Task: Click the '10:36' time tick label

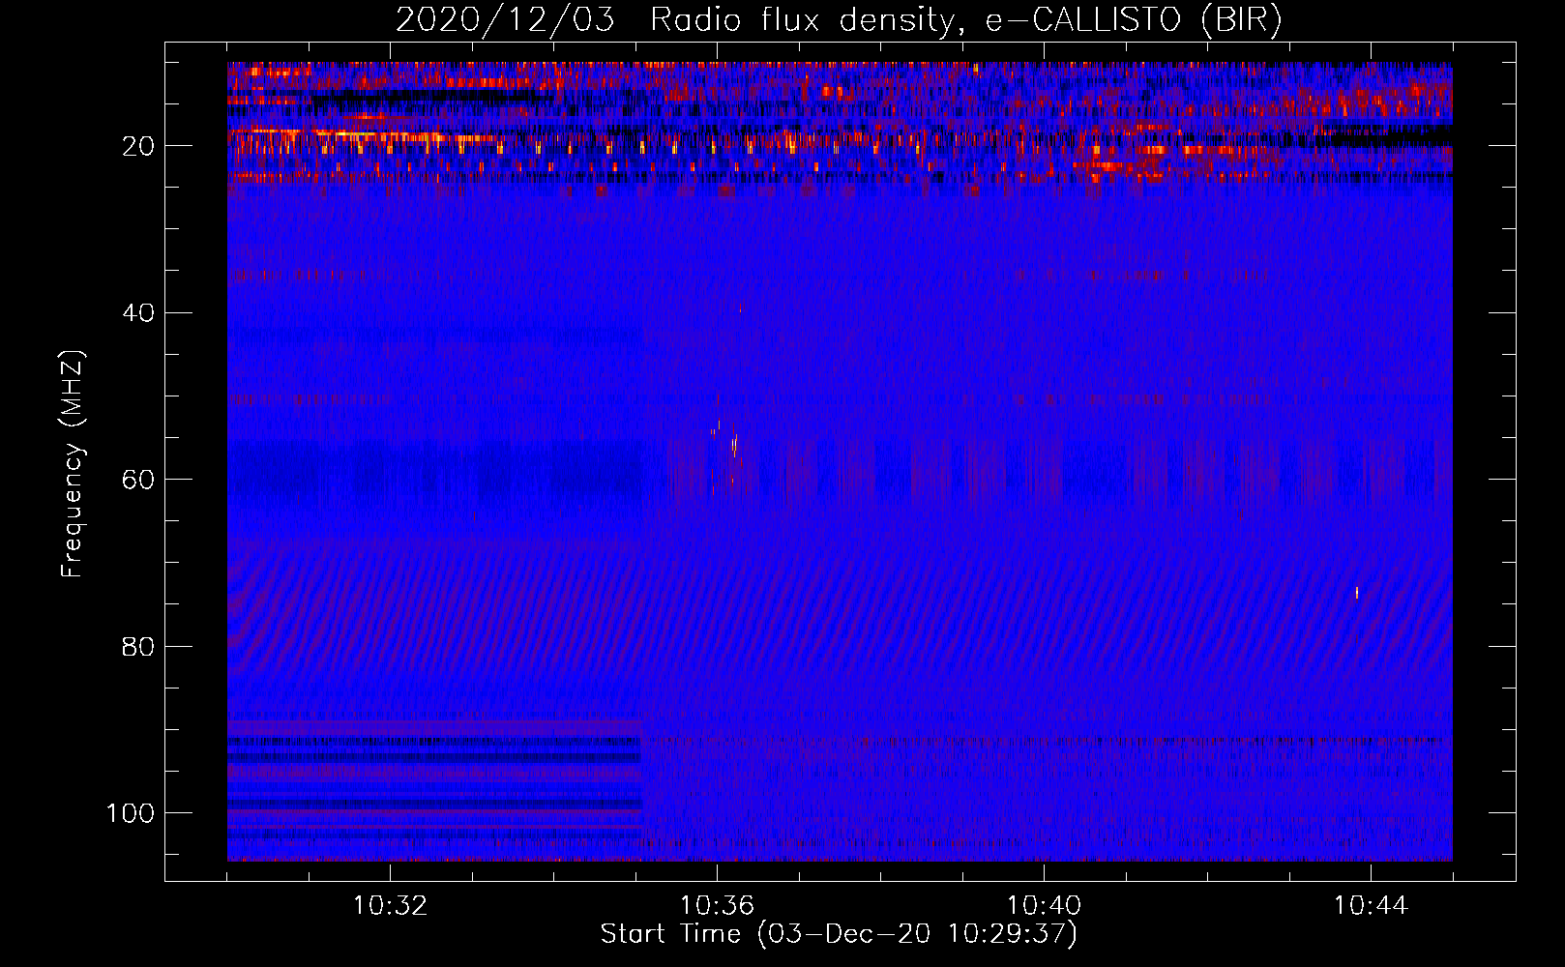Action: click(x=717, y=906)
